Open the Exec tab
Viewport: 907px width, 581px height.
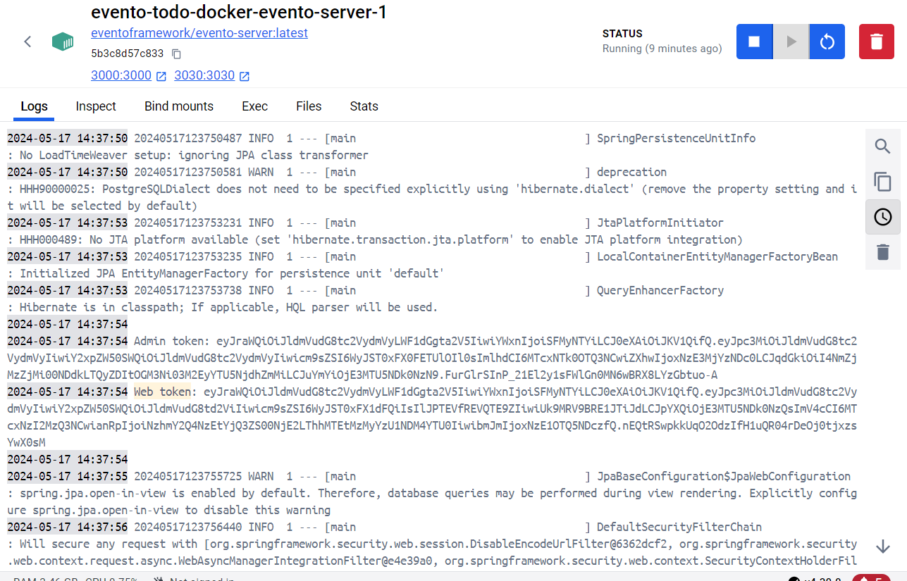[x=254, y=106]
